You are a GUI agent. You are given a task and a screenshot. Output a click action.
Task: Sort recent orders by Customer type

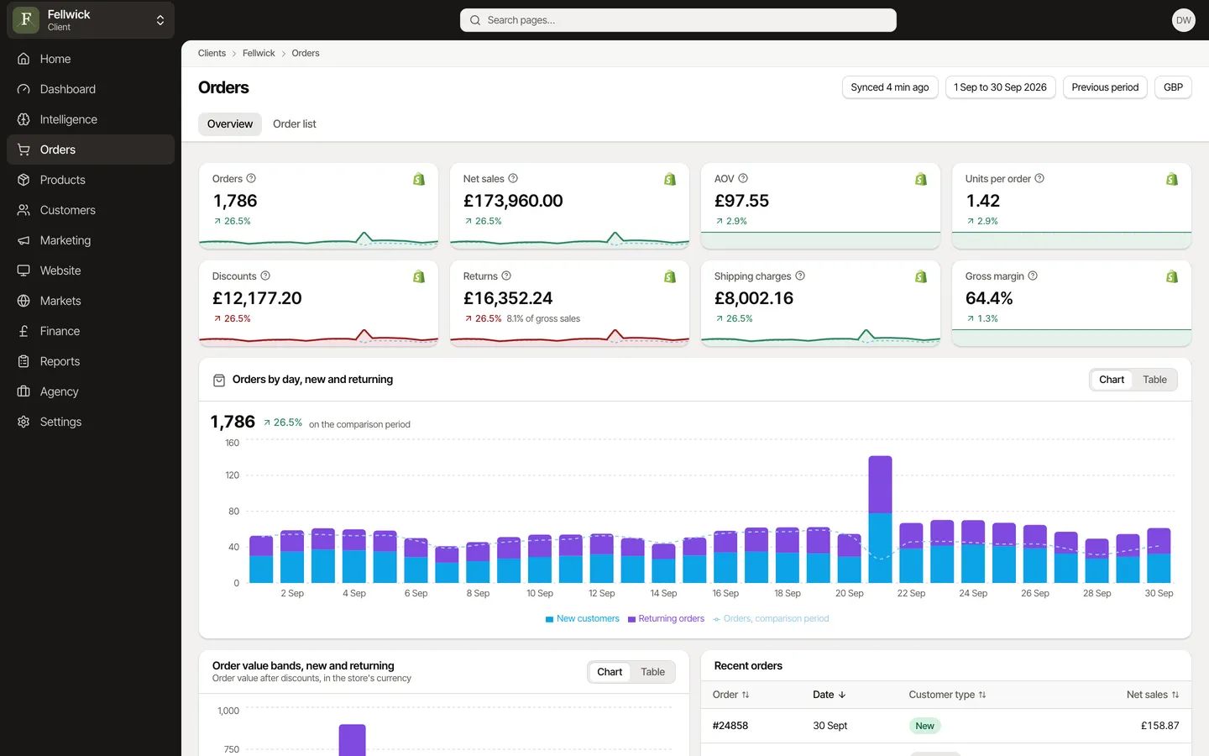coord(947,695)
